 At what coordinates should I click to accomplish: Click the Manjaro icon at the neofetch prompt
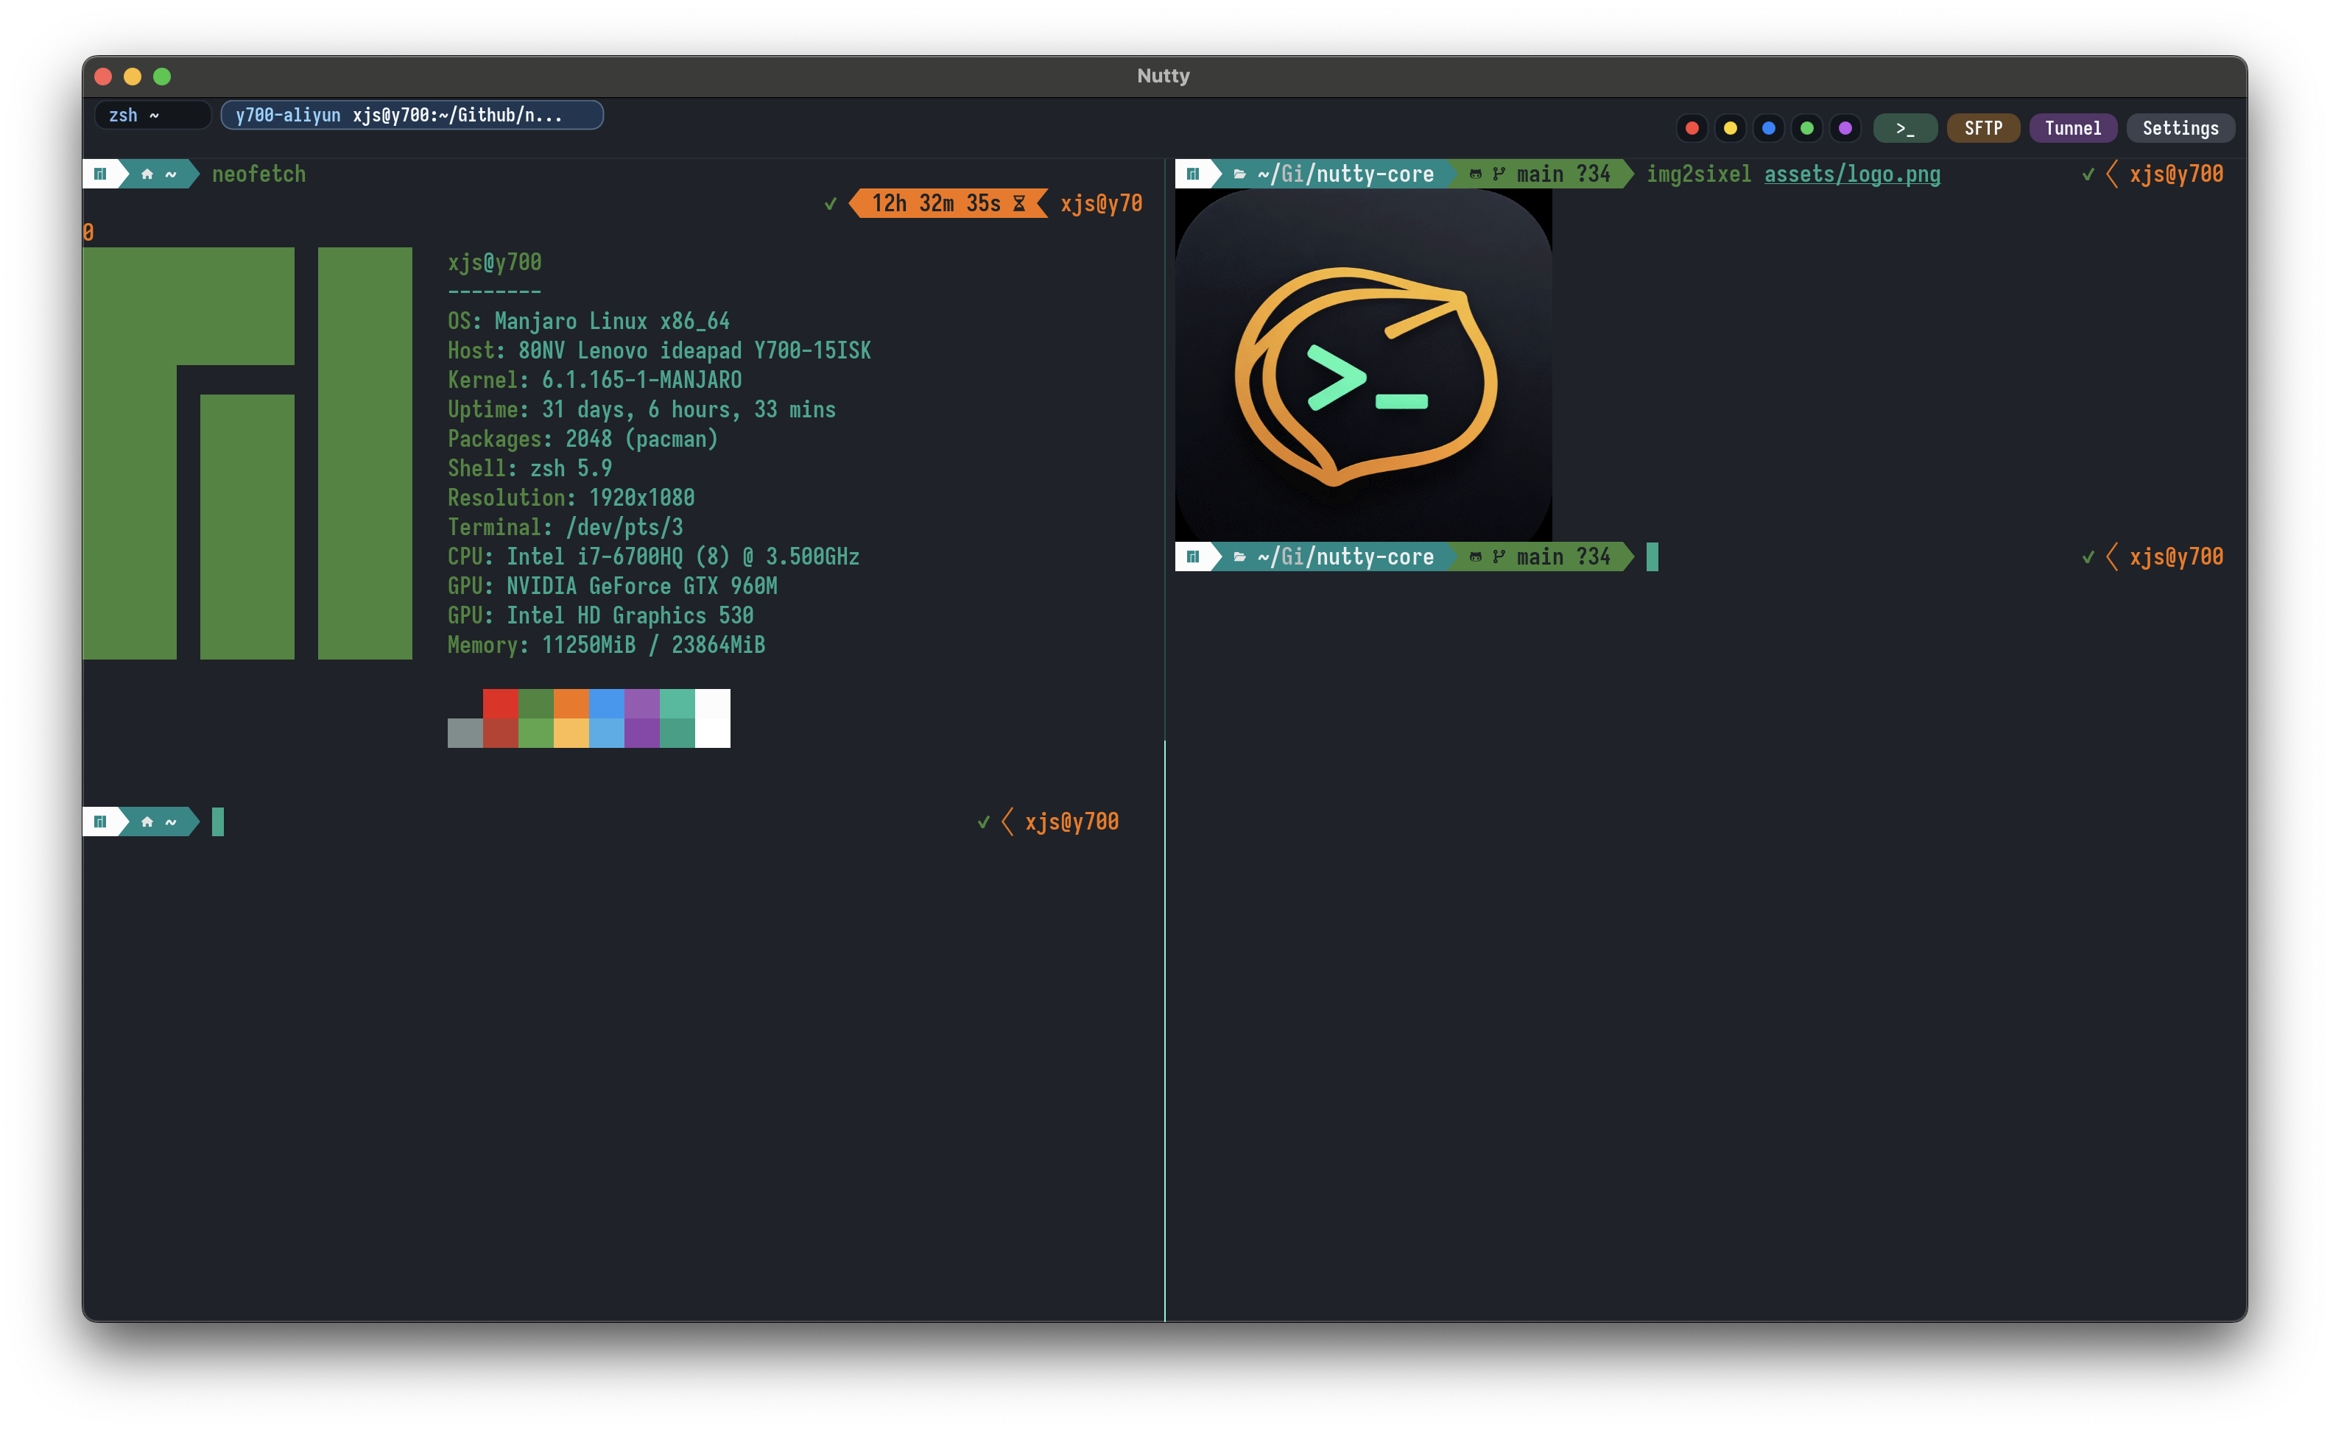[x=99, y=174]
